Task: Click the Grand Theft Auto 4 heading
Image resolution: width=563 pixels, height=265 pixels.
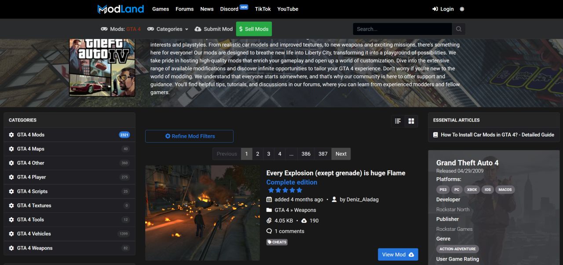Action: pos(467,163)
